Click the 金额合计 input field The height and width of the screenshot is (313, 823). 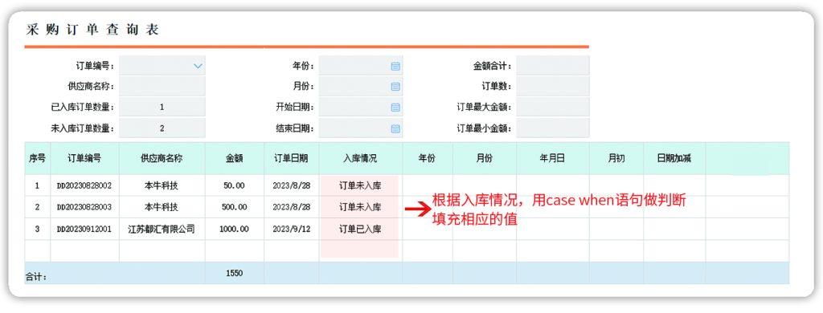553,66
